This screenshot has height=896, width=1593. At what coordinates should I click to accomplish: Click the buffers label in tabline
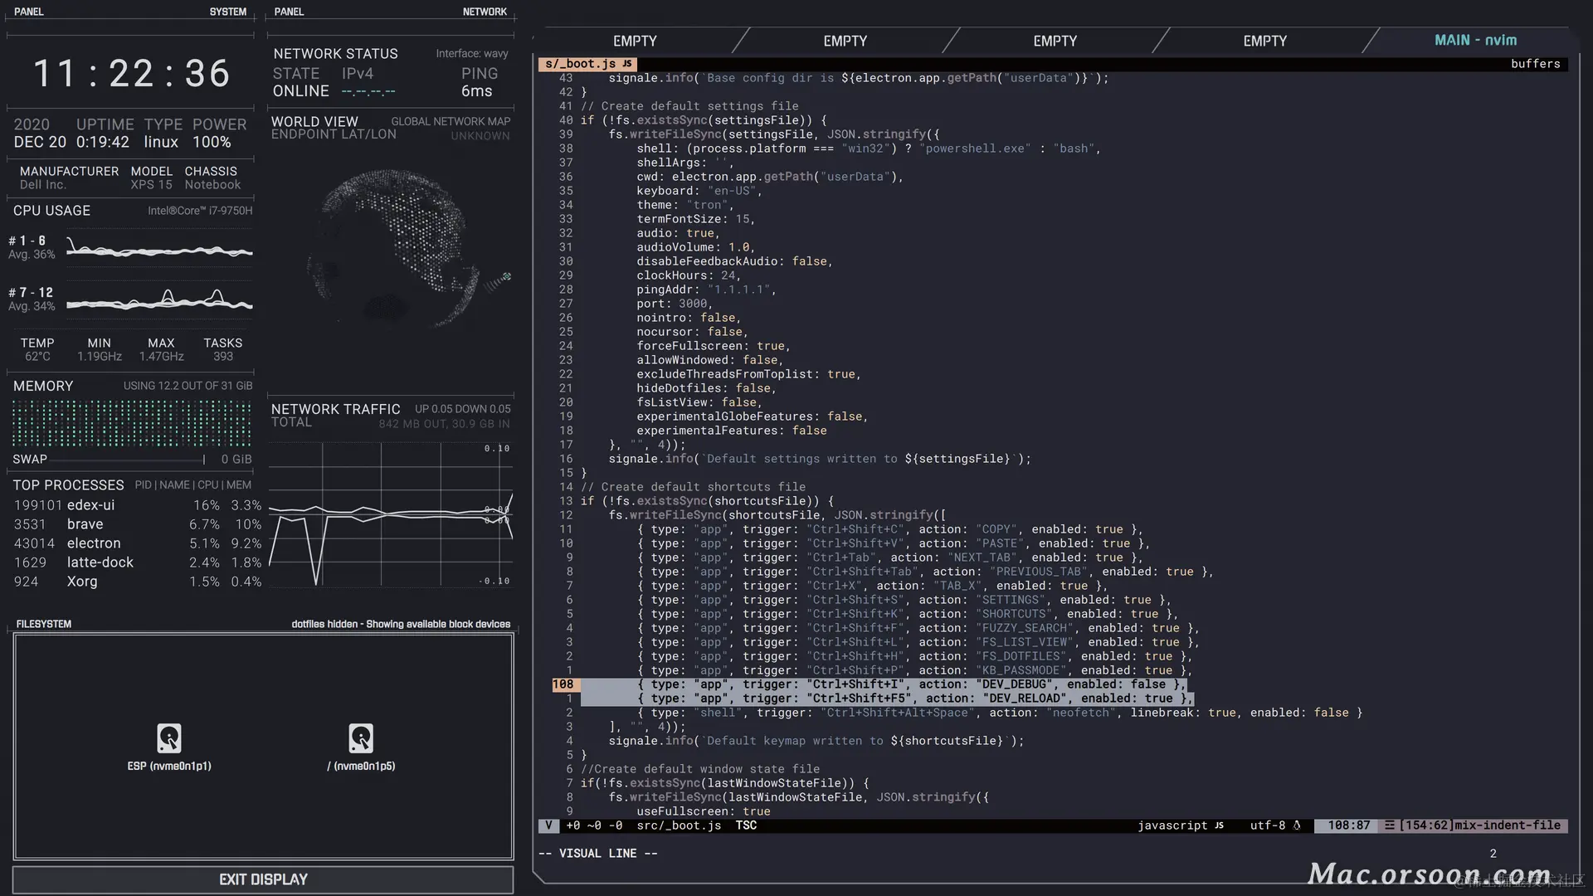tap(1535, 64)
